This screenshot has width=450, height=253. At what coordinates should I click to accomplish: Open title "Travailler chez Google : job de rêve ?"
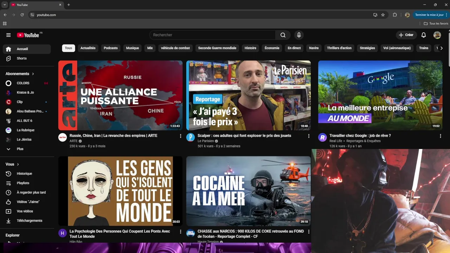pos(360,136)
